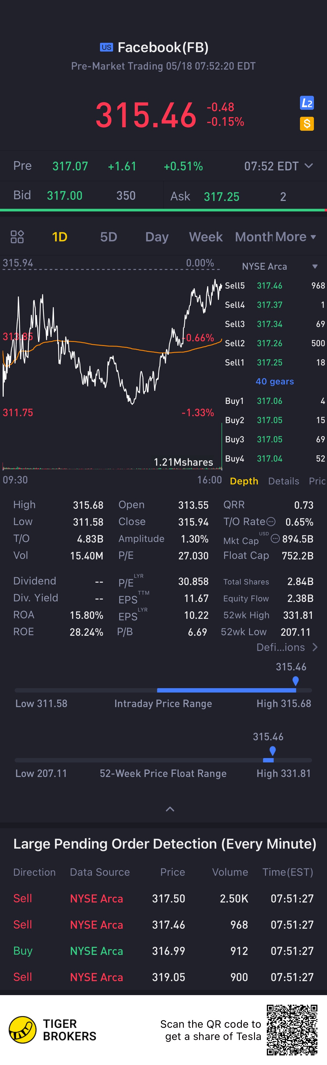
Task: Select the Week chart tab
Action: point(206,237)
